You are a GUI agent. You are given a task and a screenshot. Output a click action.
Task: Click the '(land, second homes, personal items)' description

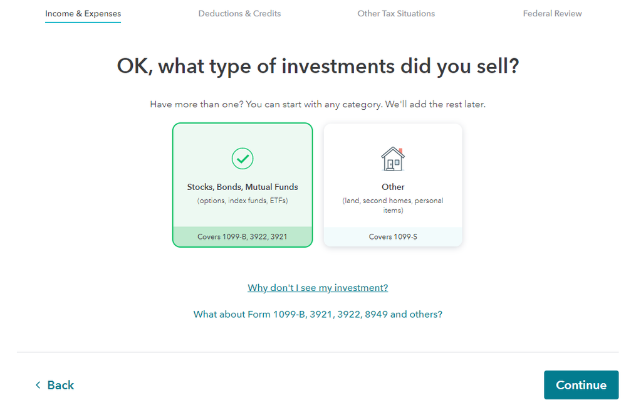coord(393,205)
